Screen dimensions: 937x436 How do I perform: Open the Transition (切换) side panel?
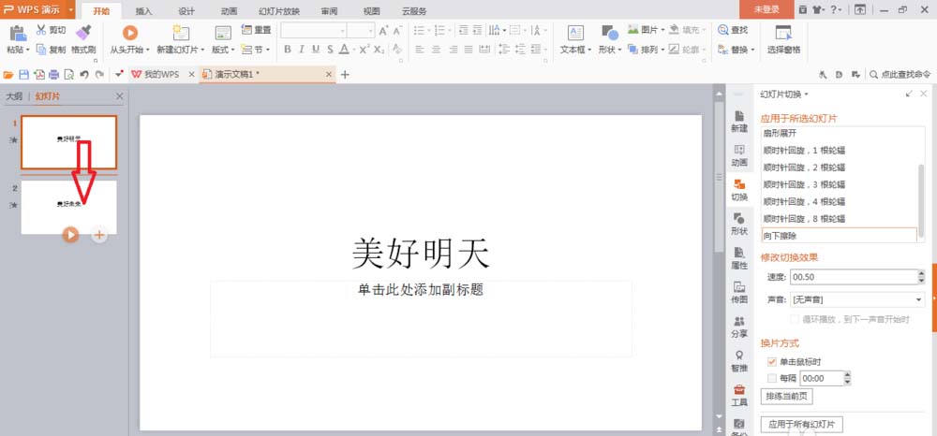[x=739, y=190]
